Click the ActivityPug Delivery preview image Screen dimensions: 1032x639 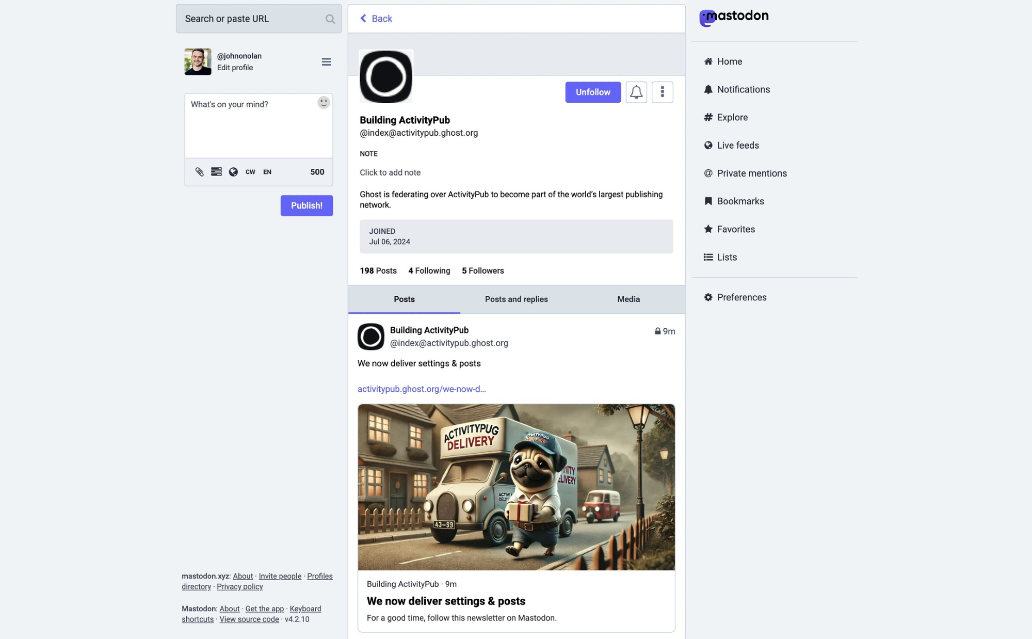click(516, 487)
